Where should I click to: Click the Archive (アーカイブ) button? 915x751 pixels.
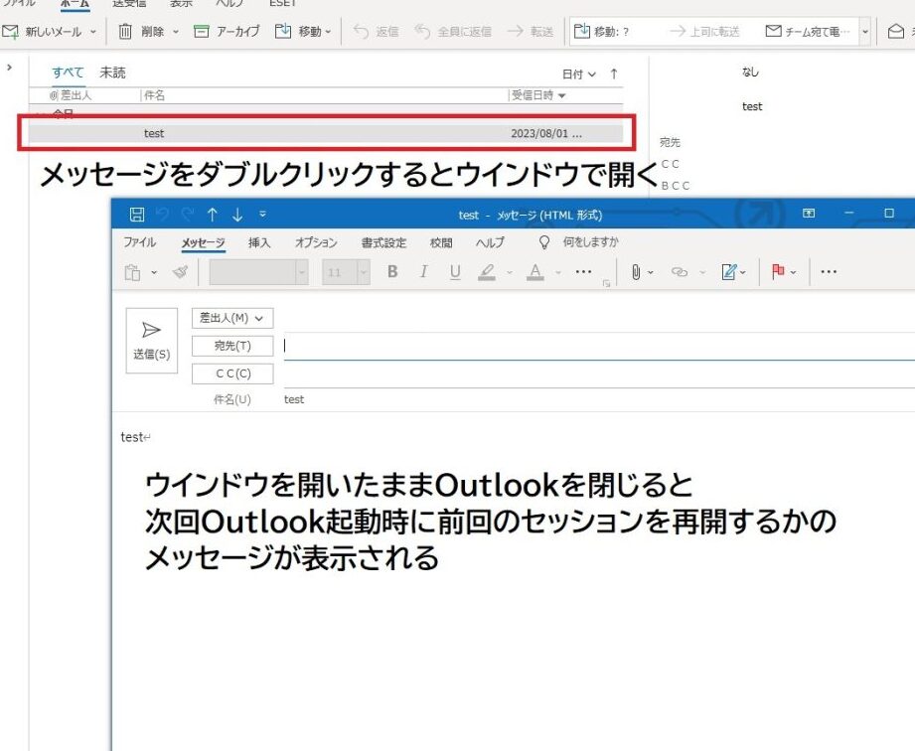click(227, 32)
